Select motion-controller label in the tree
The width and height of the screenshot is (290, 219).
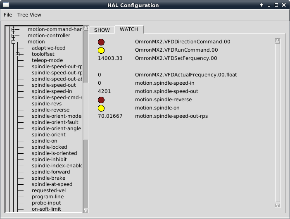tap(49, 36)
